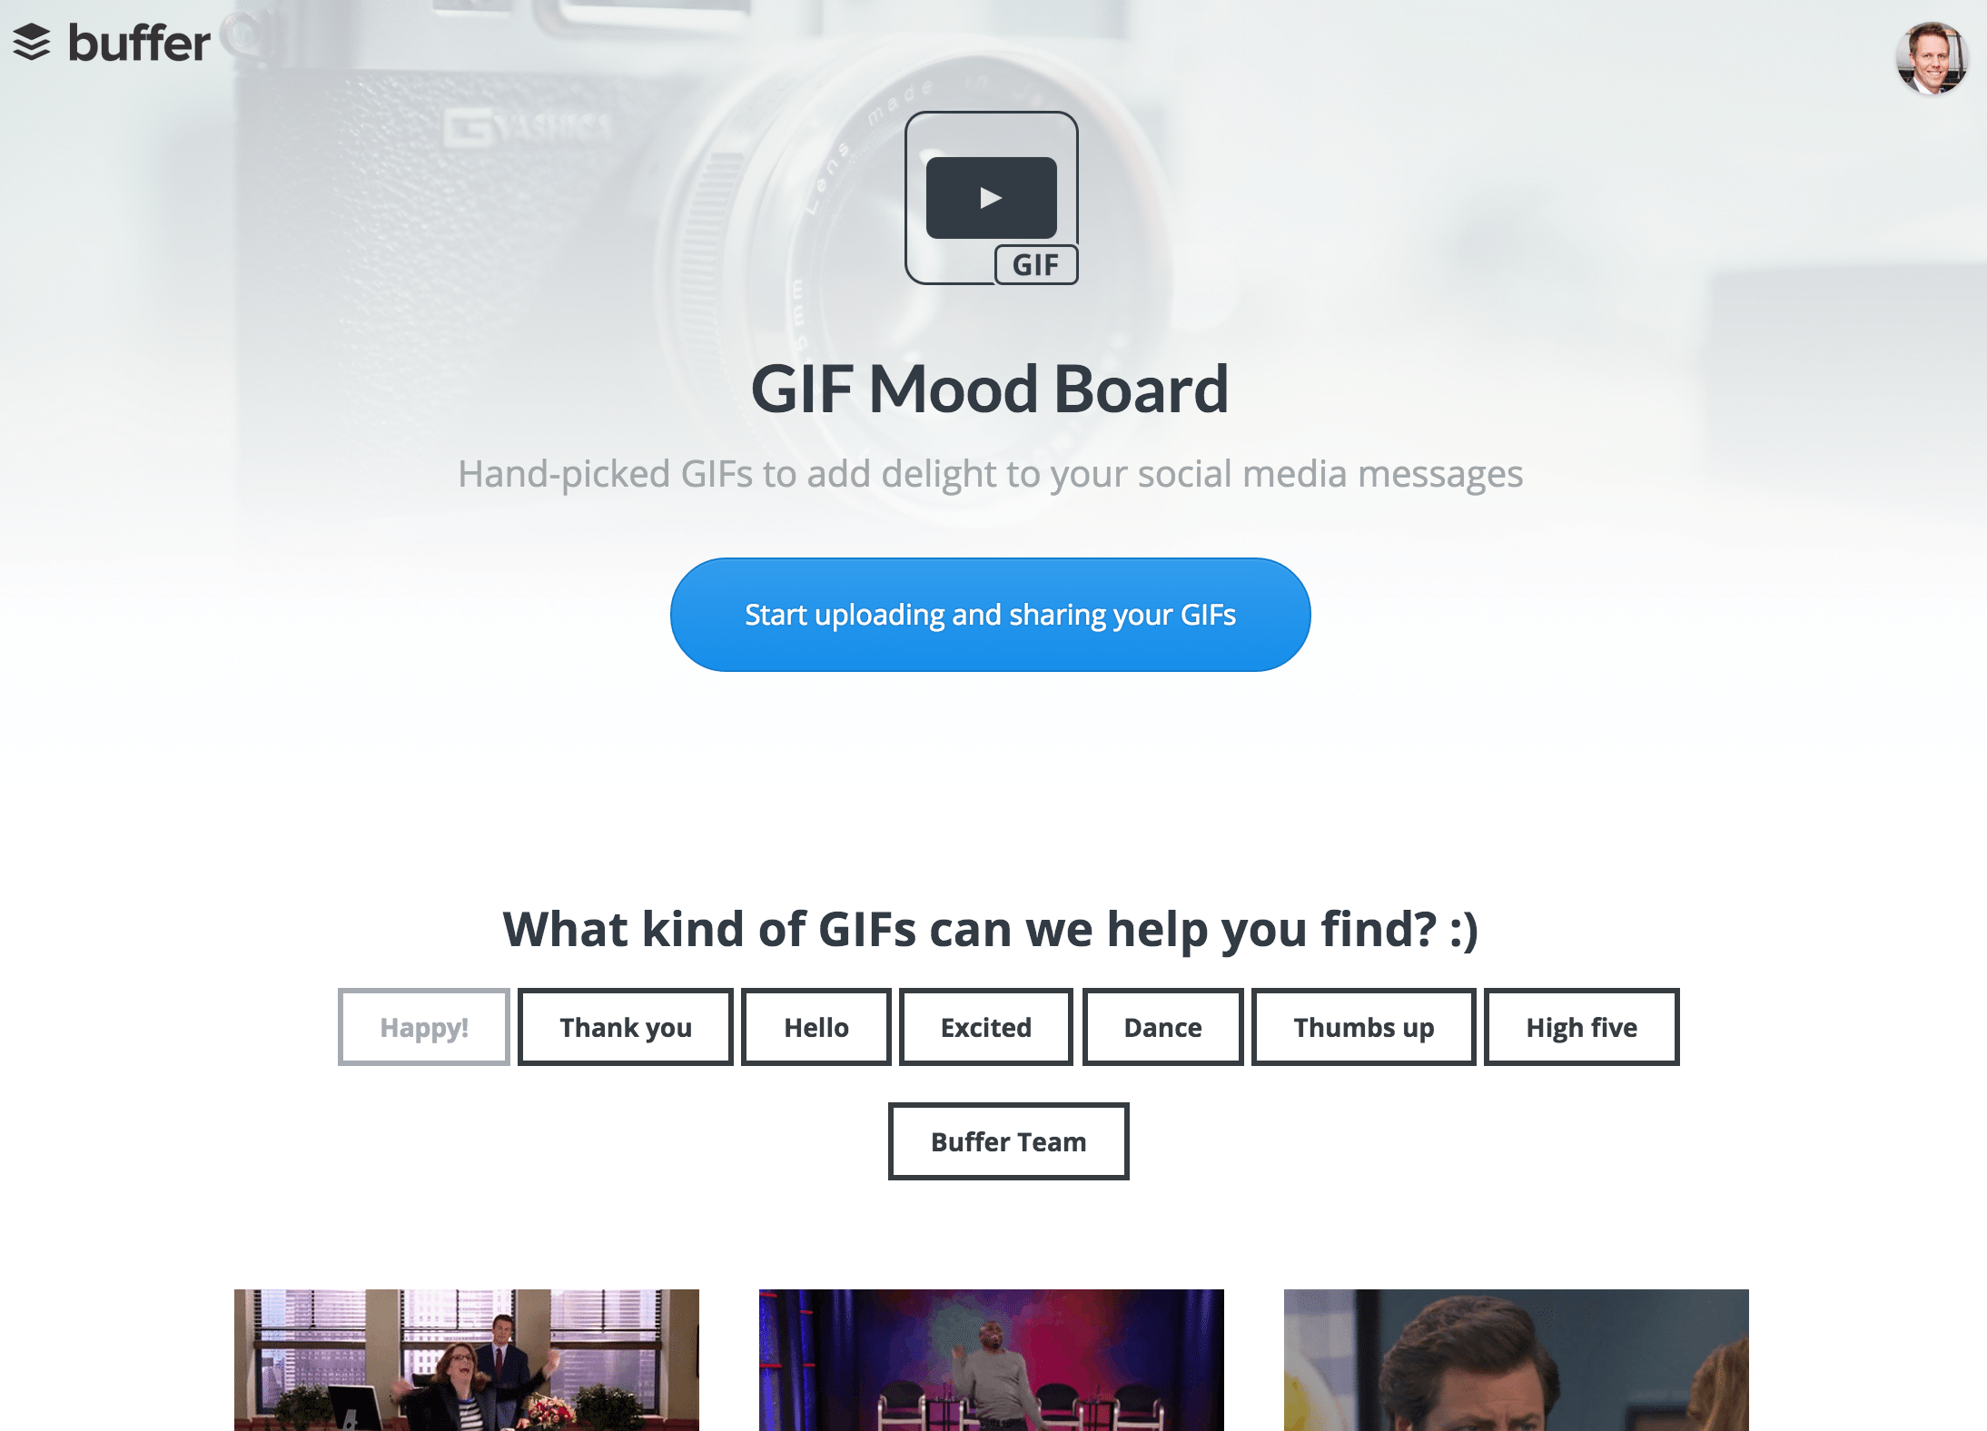Click the Thumbs up mood filter
1987x1431 pixels.
click(1362, 1025)
